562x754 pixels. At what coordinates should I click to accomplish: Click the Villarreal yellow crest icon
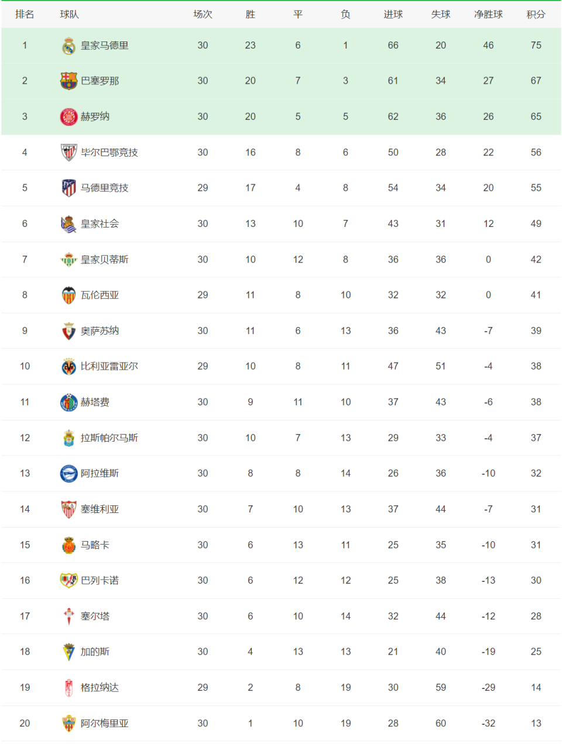(68, 366)
